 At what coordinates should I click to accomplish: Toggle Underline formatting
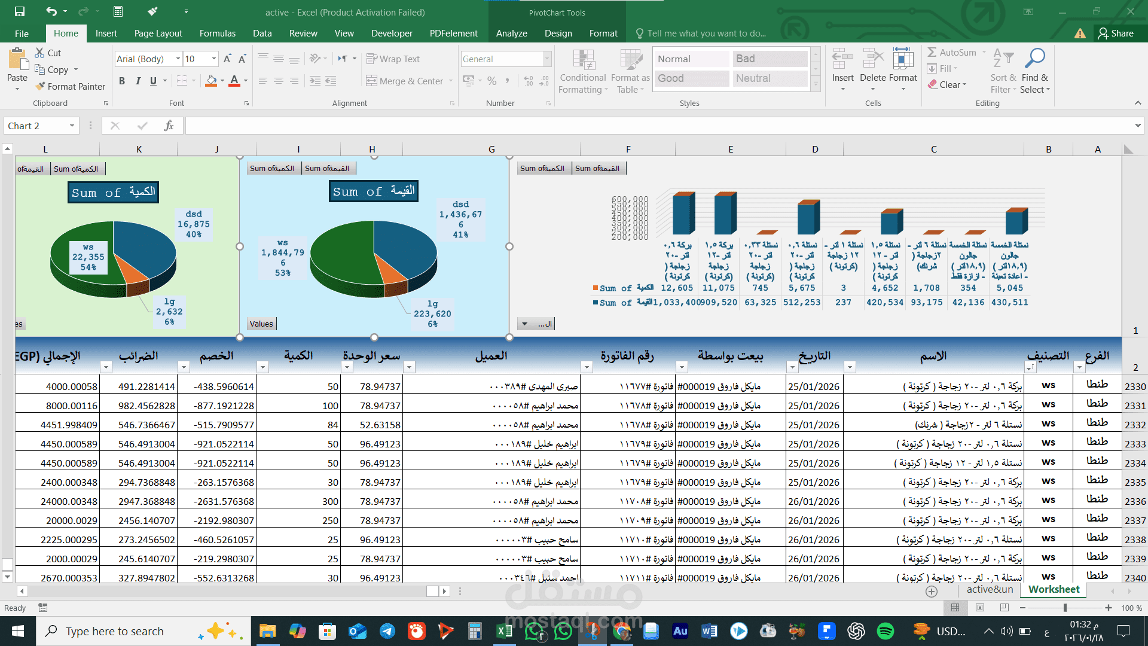click(x=154, y=81)
